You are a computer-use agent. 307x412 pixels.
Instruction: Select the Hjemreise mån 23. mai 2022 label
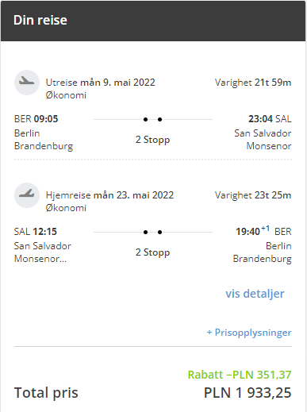pyautogui.click(x=109, y=195)
